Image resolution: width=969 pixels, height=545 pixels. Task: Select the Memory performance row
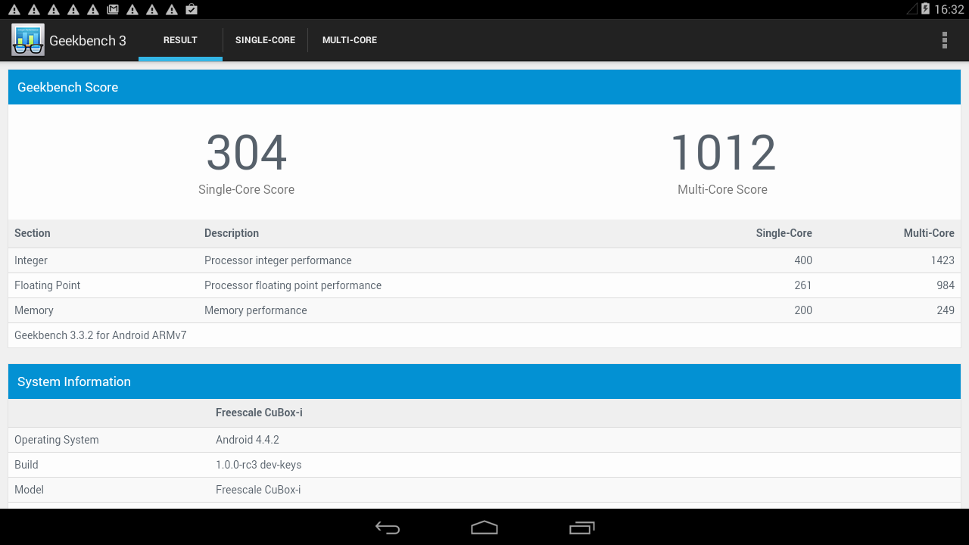click(484, 310)
